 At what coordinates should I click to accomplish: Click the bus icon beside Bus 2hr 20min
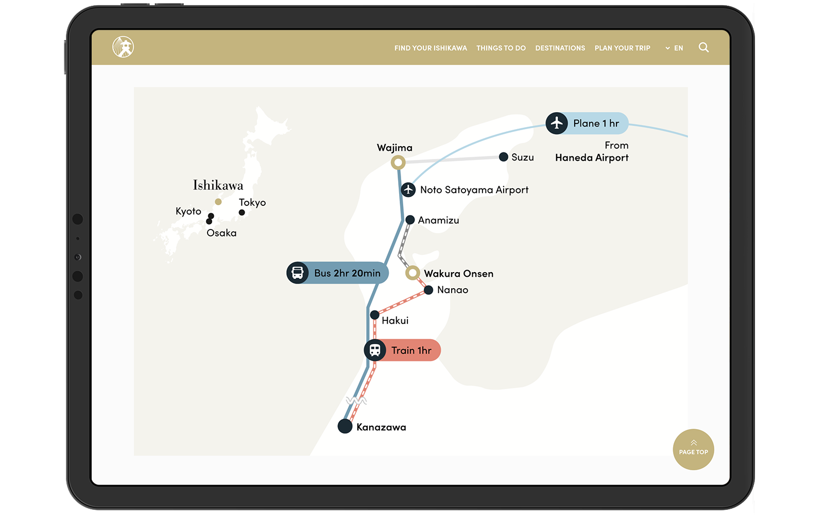298,273
